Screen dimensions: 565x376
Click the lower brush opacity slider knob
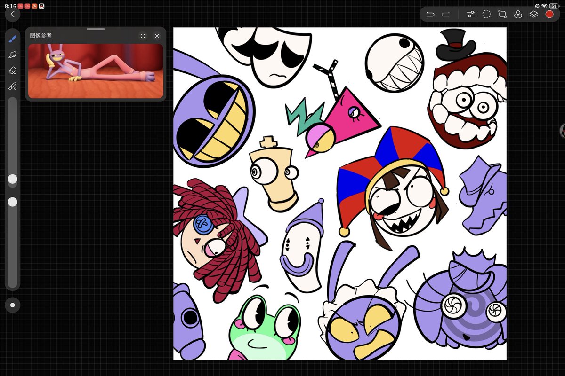click(x=13, y=202)
